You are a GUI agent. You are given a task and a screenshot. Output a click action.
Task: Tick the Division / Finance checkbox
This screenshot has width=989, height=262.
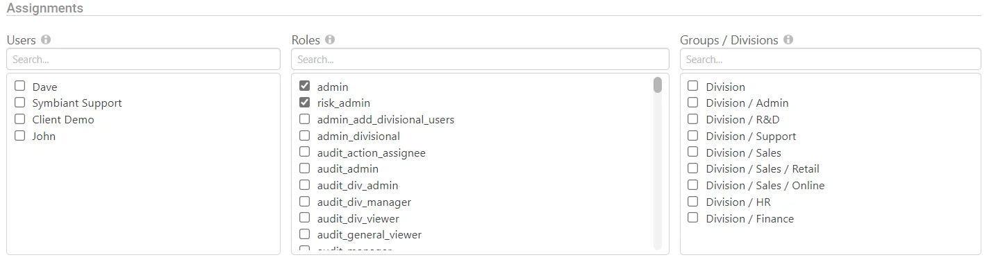coord(693,218)
